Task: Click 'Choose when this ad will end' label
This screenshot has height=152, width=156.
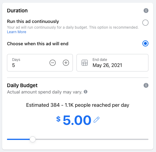Action: click(38, 44)
